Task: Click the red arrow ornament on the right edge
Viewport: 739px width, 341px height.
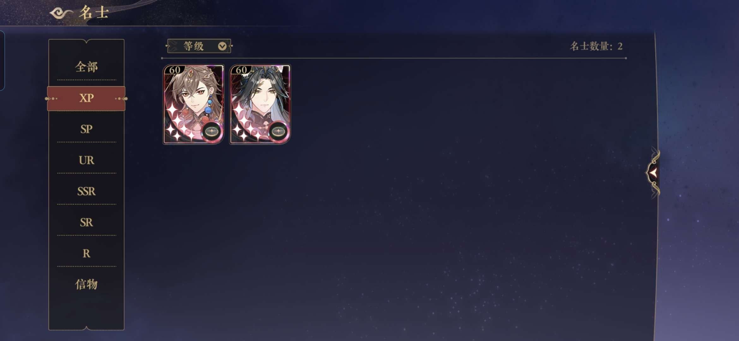Action: coord(653,172)
